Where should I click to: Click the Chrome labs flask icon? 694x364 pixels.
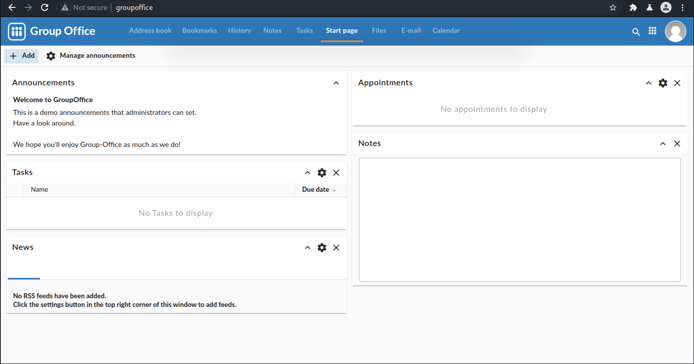(650, 8)
